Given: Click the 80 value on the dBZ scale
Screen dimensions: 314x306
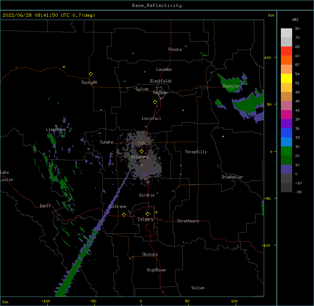Looking at the screenshot, I should 297,28.
